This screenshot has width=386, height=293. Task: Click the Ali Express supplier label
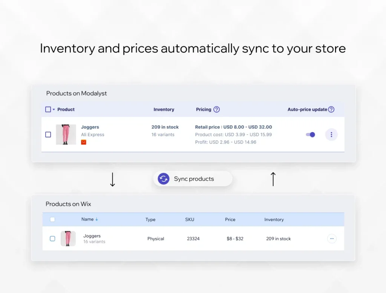93,135
